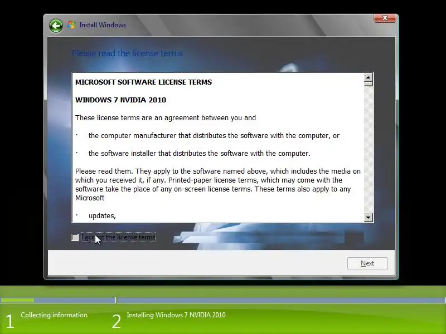Click 'Please read the license terms' heading
446x334 pixels.
point(127,53)
